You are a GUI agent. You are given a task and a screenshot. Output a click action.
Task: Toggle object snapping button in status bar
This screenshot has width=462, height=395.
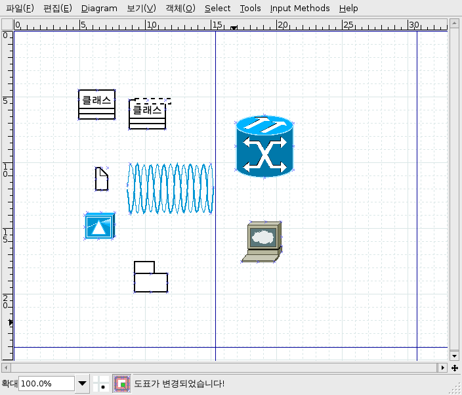(x=121, y=384)
